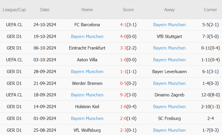Click Dinamo Zagreb away team

[169, 95]
